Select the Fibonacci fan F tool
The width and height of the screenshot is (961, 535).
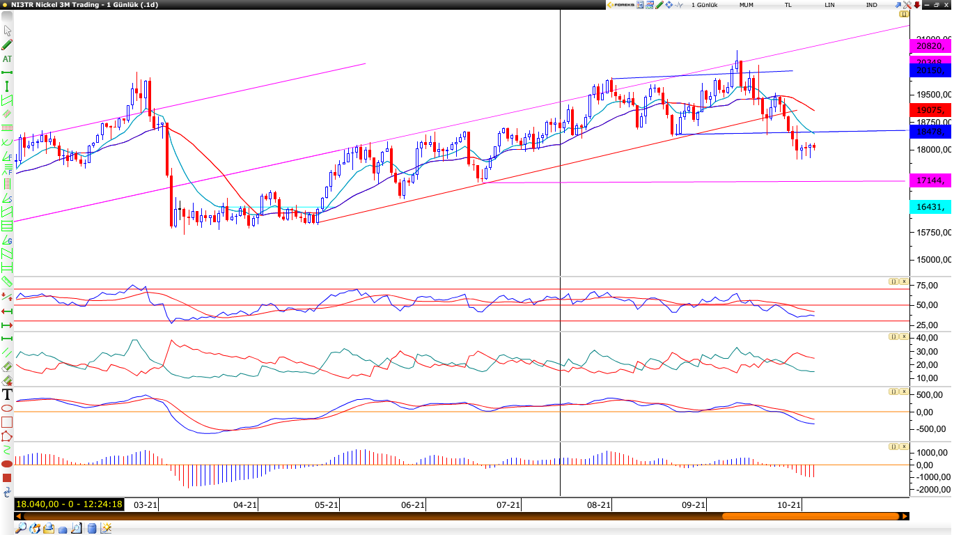8,157
